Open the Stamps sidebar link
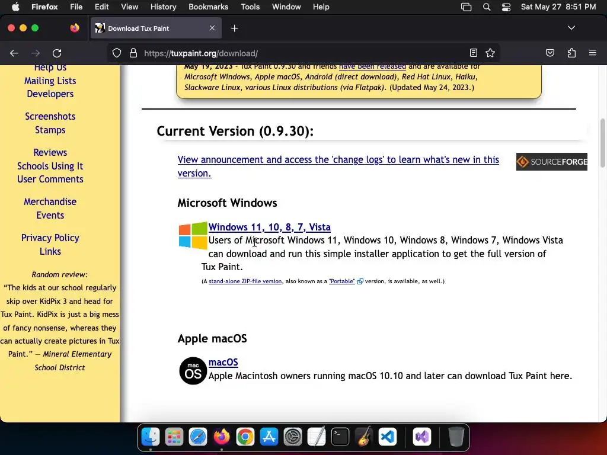The width and height of the screenshot is (607, 455). click(50, 130)
